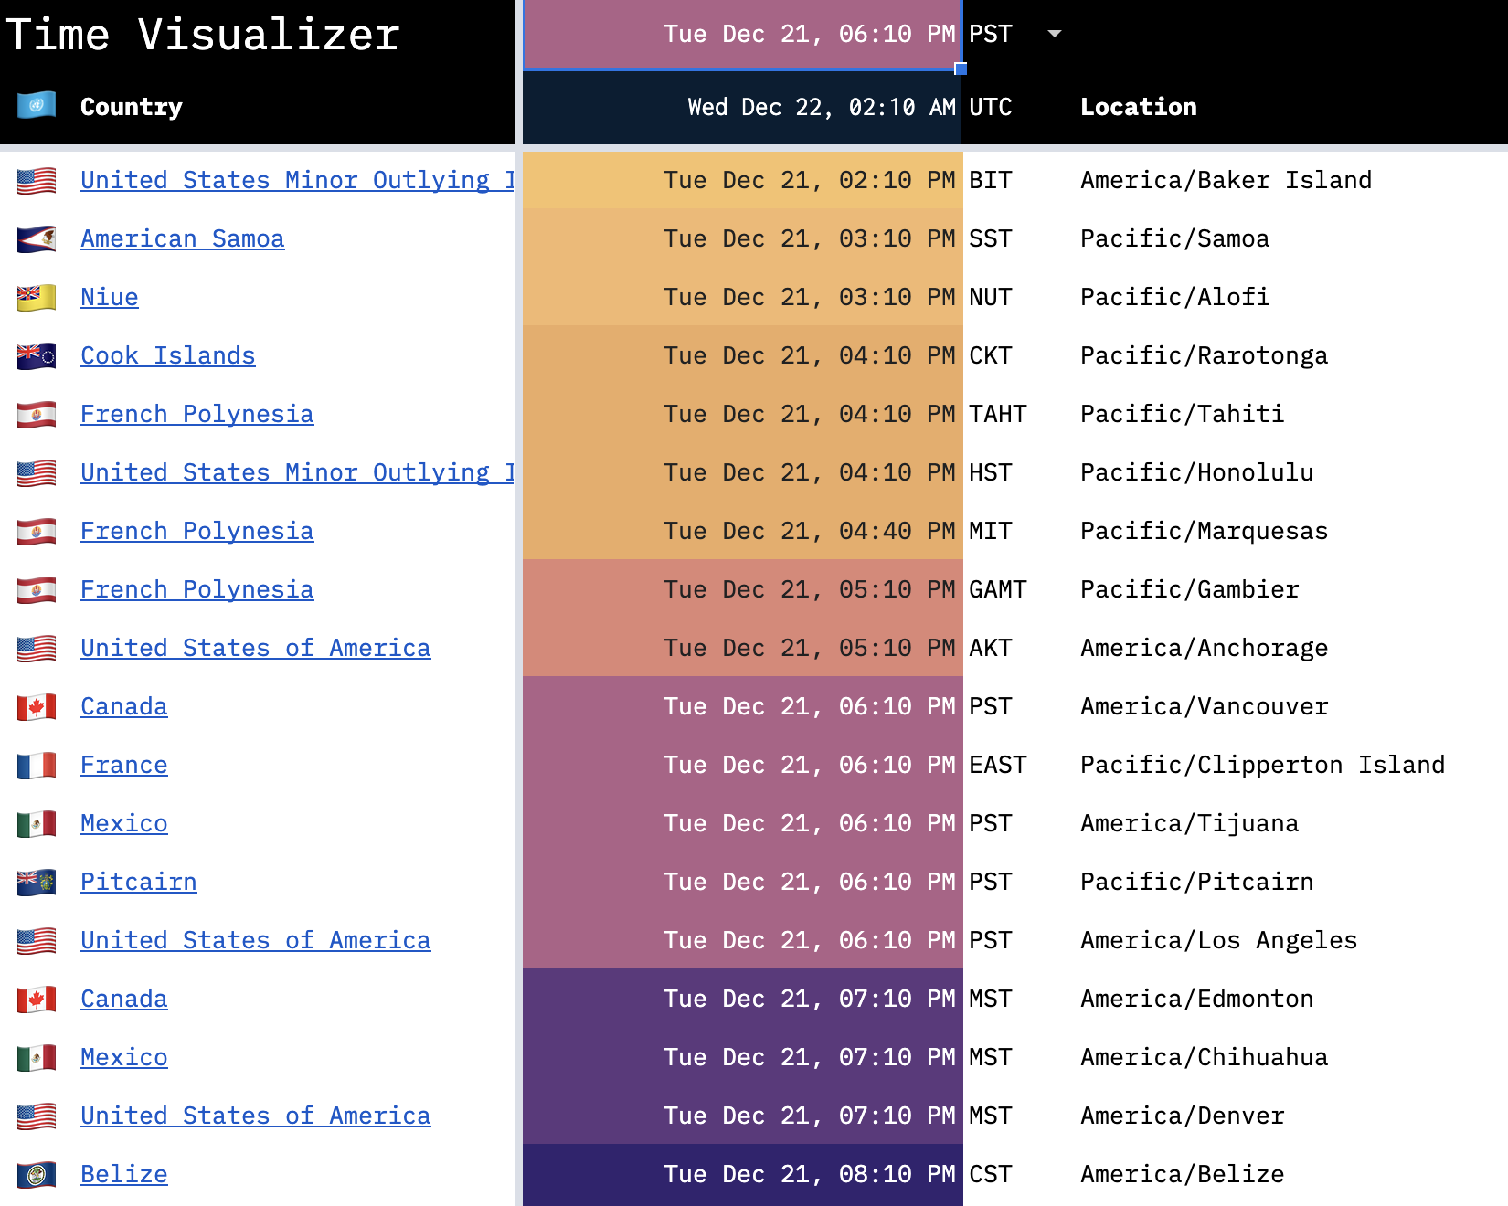The image size is (1508, 1206).
Task: Click the Canada flag next to America/Vancouver
Action: click(36, 706)
